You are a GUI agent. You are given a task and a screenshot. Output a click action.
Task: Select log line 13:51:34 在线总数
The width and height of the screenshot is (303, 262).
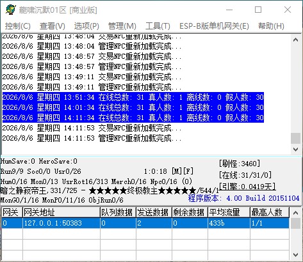[x=133, y=97]
